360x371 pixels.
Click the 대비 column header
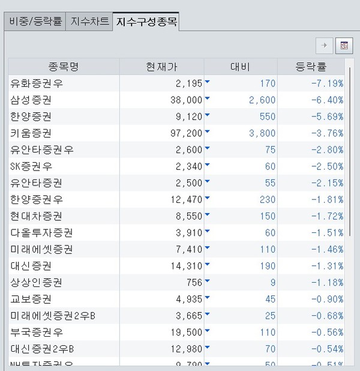click(240, 67)
